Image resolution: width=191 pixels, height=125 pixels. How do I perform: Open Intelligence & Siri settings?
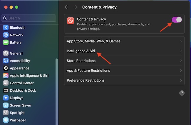pyautogui.click(x=81, y=51)
